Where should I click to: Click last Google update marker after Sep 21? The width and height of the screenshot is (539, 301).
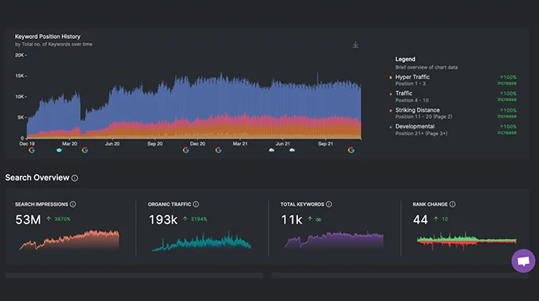click(351, 150)
